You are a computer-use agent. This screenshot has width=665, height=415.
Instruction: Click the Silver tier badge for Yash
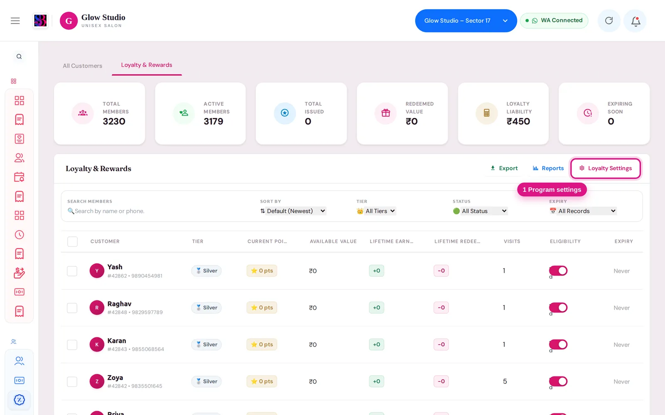pyautogui.click(x=207, y=271)
